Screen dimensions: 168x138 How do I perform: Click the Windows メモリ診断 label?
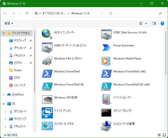pyautogui.click(x=66, y=97)
